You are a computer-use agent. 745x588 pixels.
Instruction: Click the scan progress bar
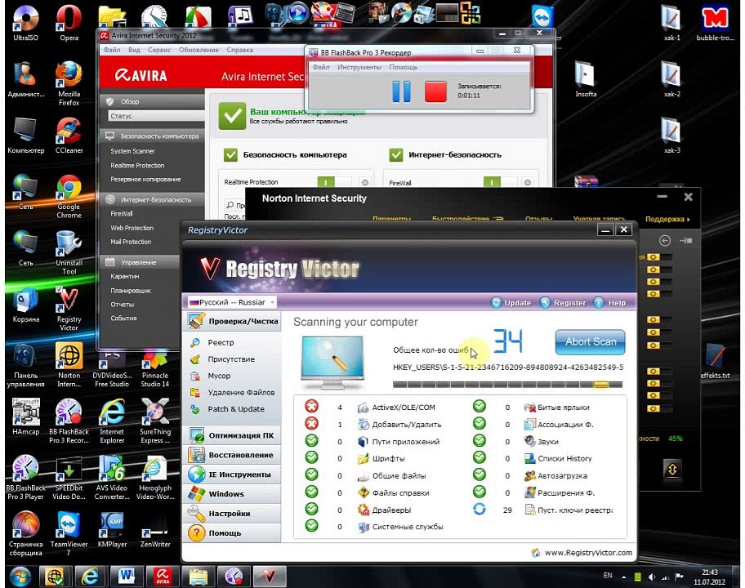507,385
